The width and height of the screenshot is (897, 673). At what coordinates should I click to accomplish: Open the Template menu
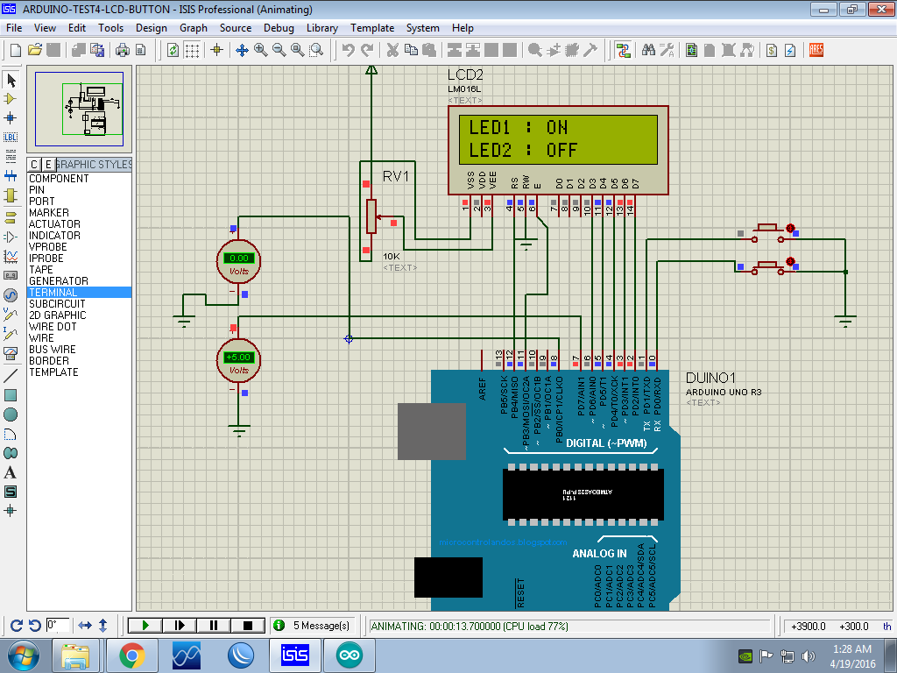(x=372, y=28)
